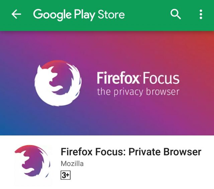Click "Private Browser" in the app title
214x189 pixels.
click(165, 152)
